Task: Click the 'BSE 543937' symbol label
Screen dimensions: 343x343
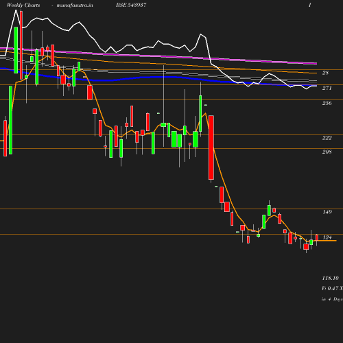Action: click(x=131, y=5)
